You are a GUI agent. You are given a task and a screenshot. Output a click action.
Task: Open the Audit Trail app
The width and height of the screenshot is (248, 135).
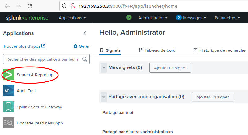26,91
